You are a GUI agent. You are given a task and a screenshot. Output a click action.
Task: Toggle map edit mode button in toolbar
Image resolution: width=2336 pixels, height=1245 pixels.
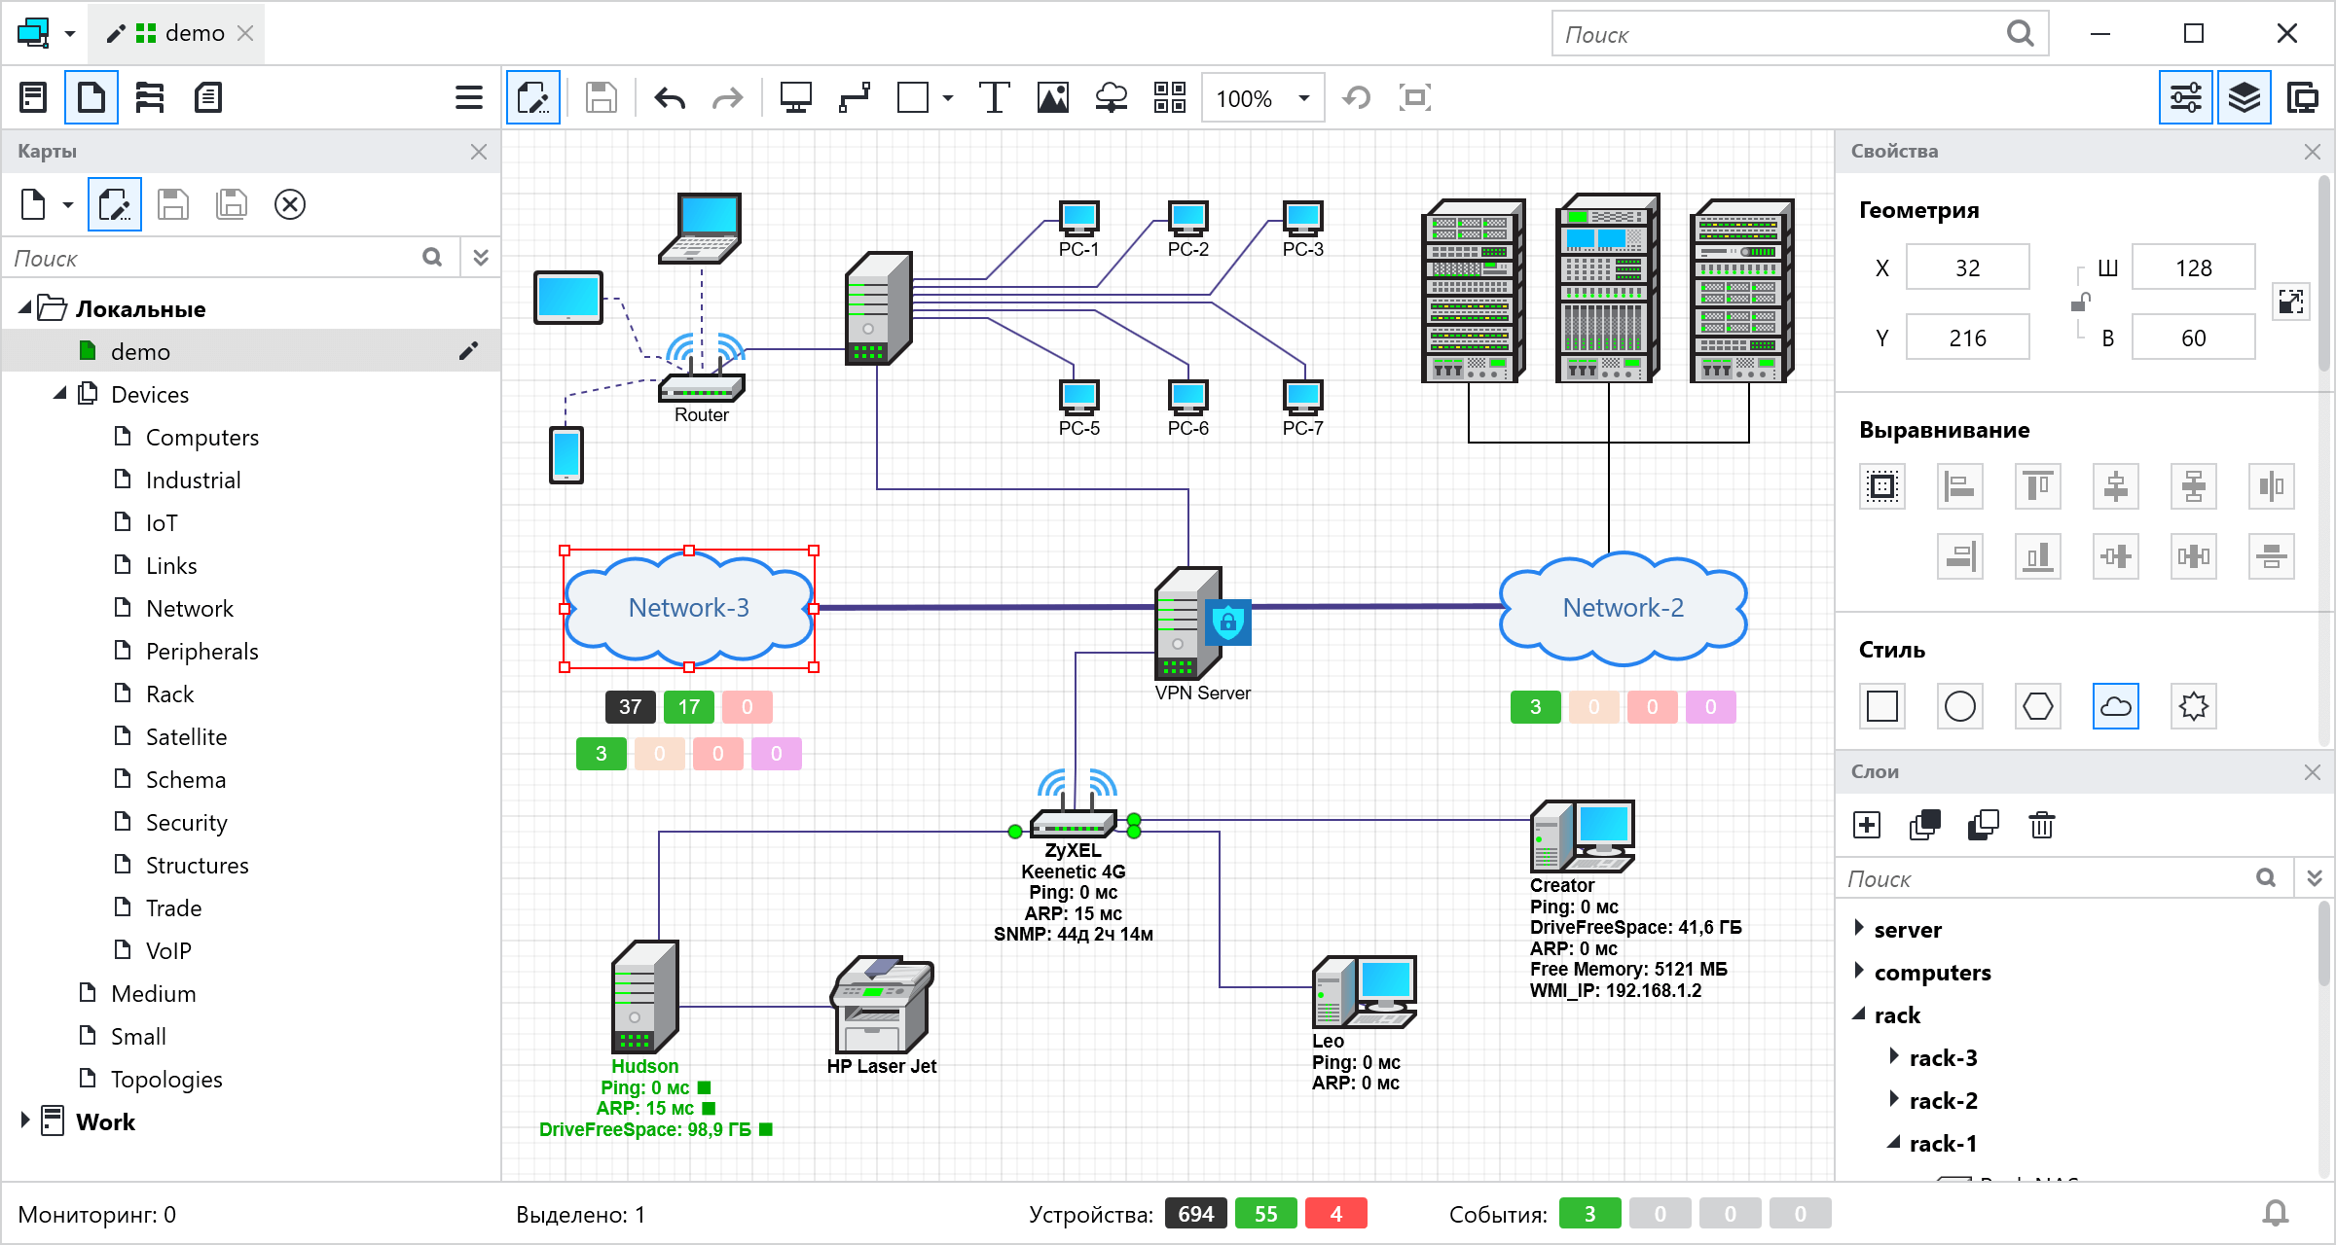point(533,98)
